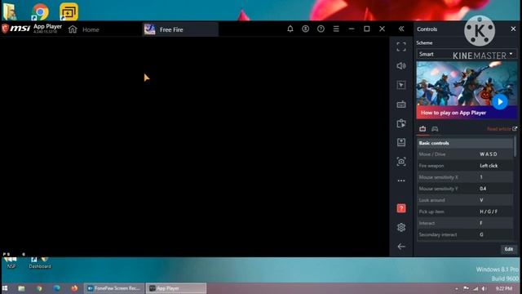Viewport: 522px width, 294px height.
Task: Play the How to play video
Action: pyautogui.click(x=500, y=101)
